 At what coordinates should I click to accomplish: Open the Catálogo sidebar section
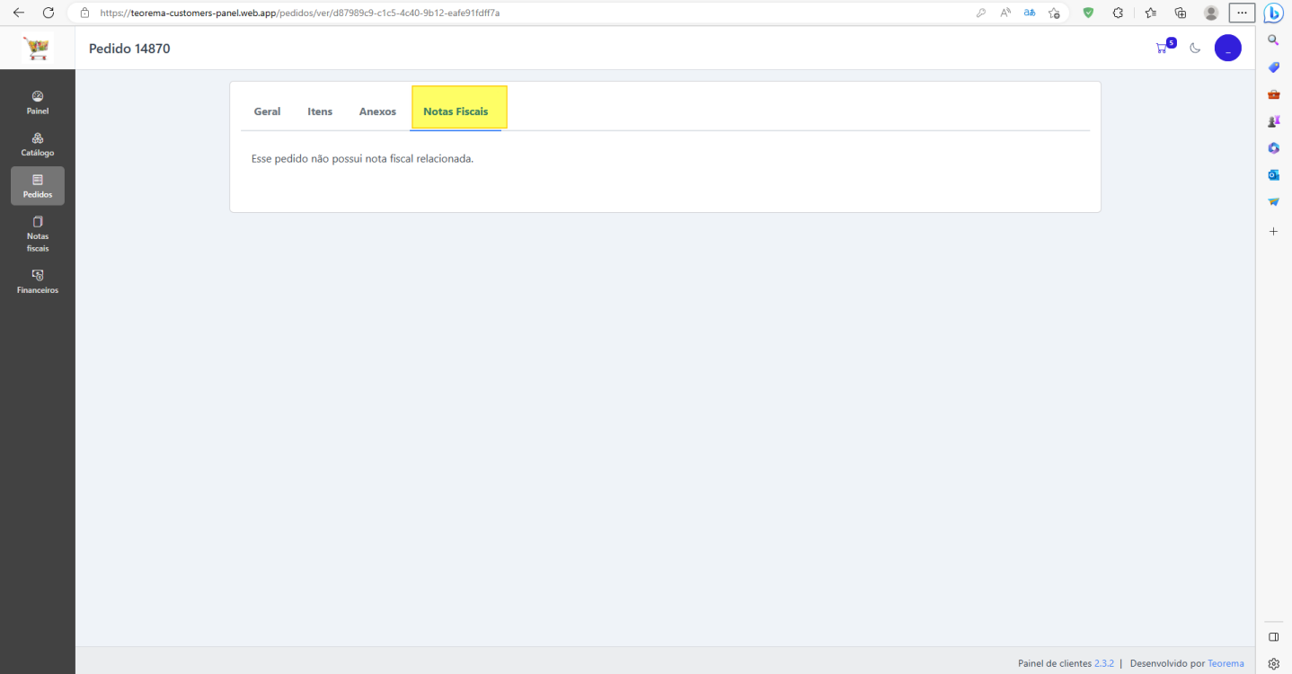37,145
